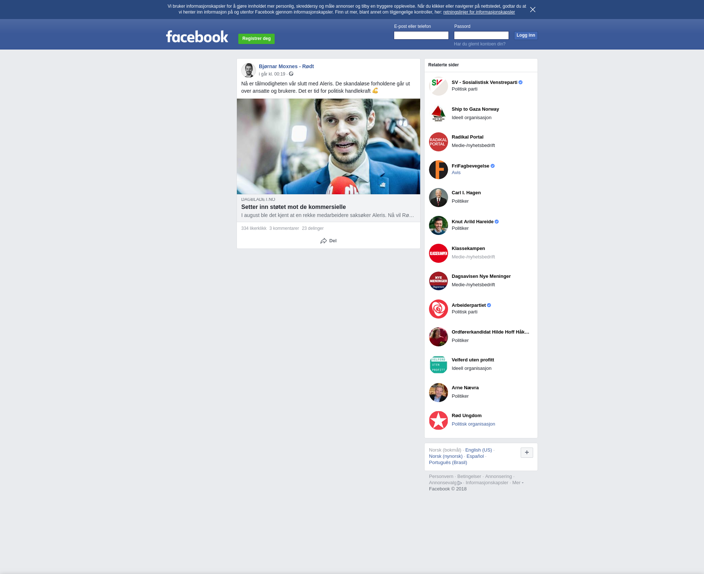Screen dimensions: 704x574
Task: Expand more languages with plus button
Action: click(x=527, y=453)
